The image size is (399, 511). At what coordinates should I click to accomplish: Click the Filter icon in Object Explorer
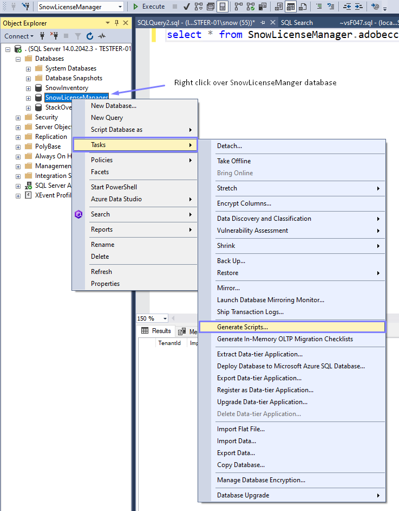(x=78, y=36)
